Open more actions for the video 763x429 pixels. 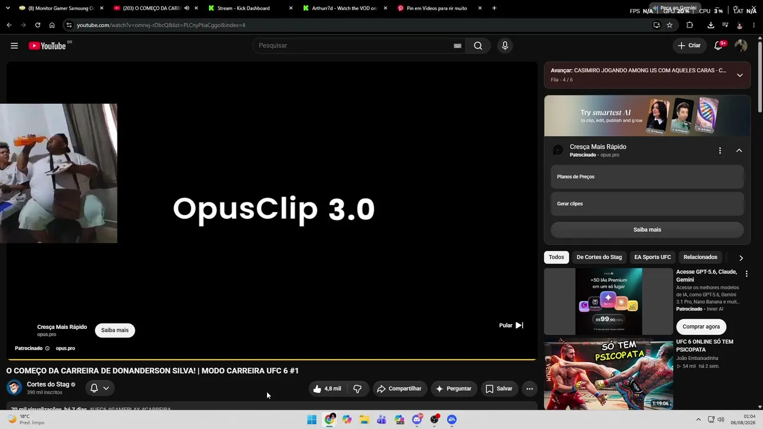point(529,388)
